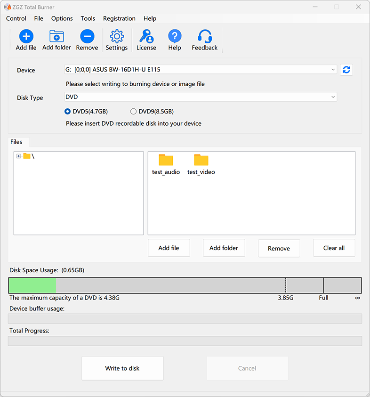Screen dimensions: 370x397
Task: Click the infinity symbol label
Action: (x=358, y=298)
